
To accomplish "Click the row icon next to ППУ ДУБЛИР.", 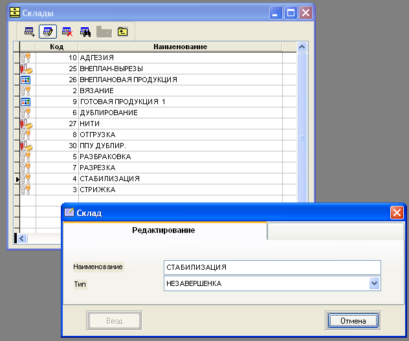I will [x=27, y=146].
